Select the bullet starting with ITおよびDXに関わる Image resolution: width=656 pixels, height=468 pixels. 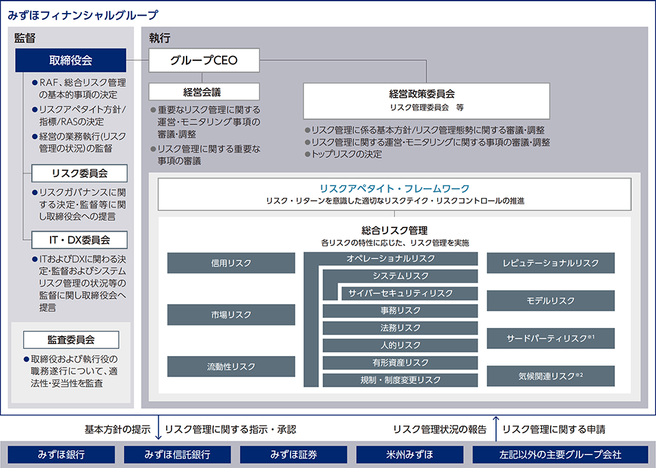(x=79, y=283)
